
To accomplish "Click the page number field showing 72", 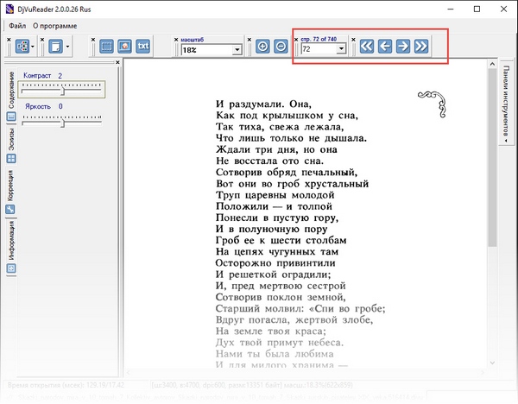I will tap(319, 49).
